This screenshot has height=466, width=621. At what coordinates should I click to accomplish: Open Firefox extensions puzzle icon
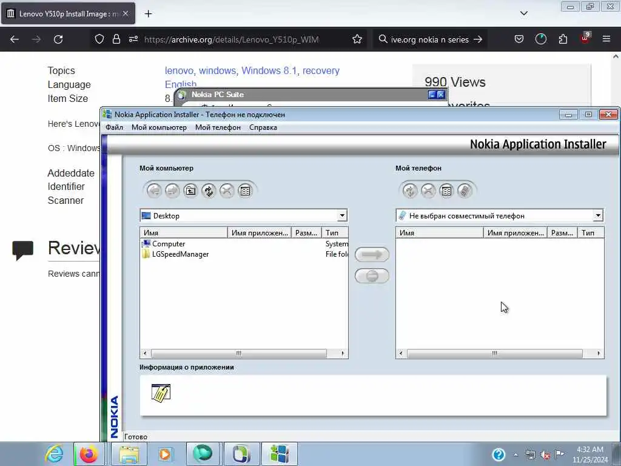(563, 39)
